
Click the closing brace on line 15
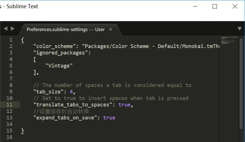22,131
